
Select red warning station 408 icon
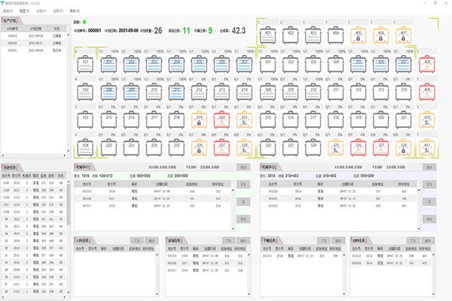[427, 64]
